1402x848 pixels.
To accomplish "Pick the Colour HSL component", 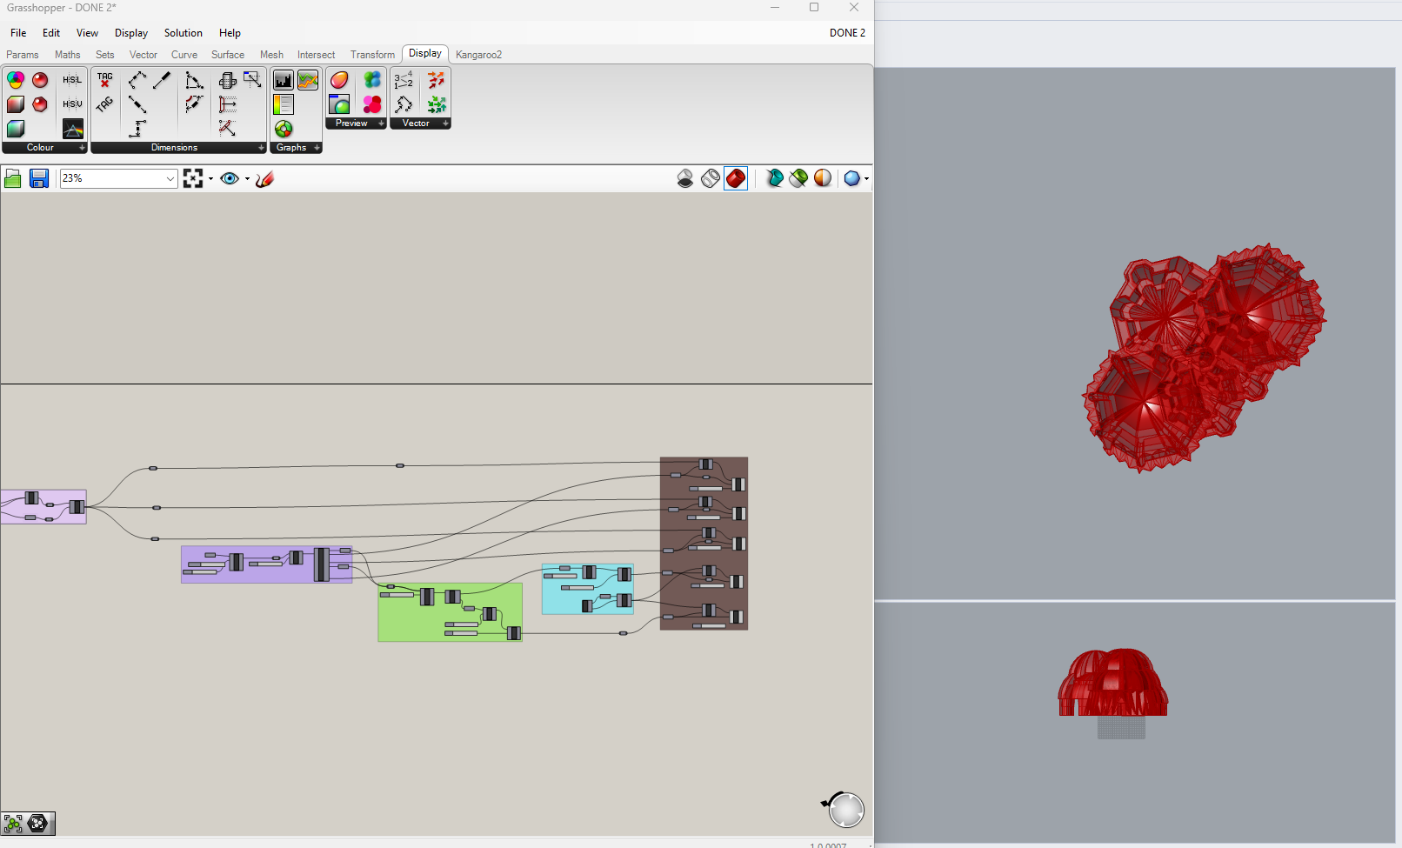I will click(x=72, y=80).
